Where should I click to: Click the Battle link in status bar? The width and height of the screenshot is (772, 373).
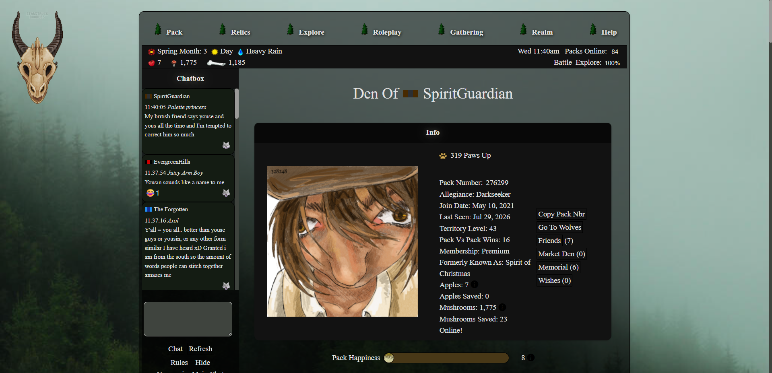563,62
